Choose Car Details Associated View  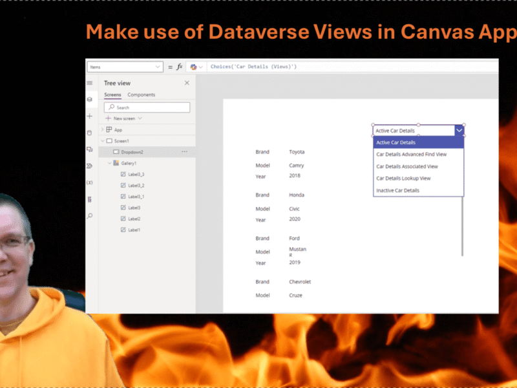click(x=418, y=166)
